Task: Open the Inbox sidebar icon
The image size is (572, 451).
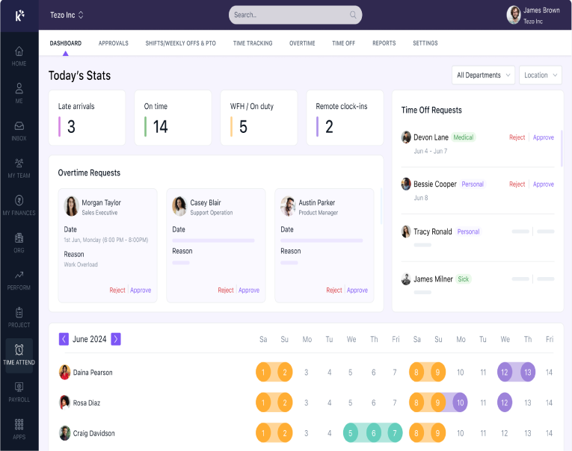Action: (19, 131)
